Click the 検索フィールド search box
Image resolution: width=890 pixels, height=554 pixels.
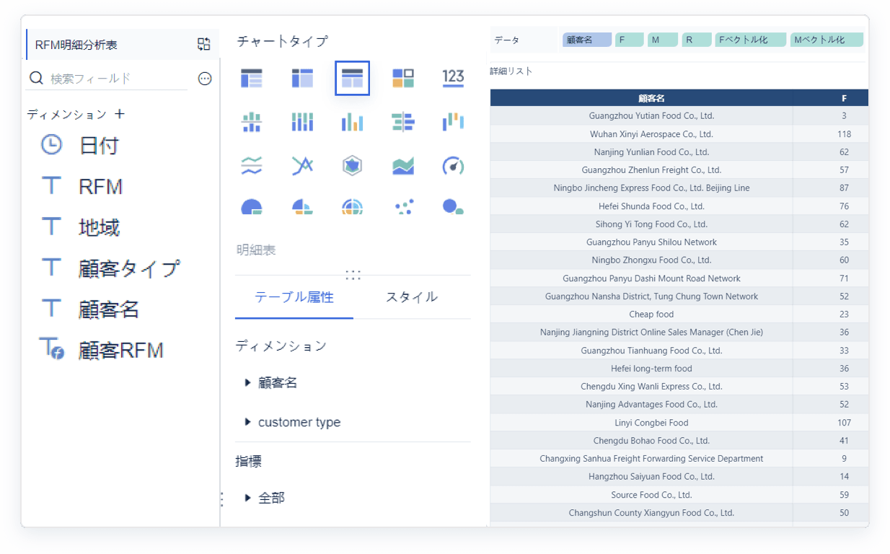[115, 79]
